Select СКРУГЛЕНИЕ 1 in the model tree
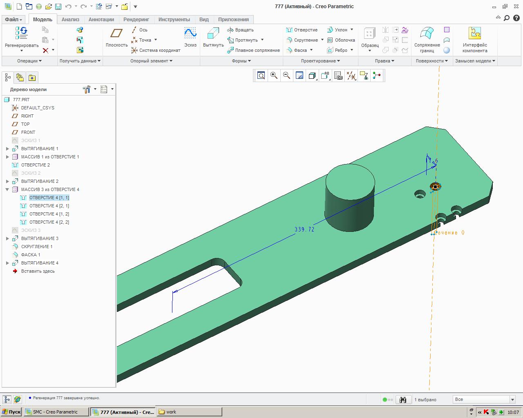The height and width of the screenshot is (418, 523). coord(37,247)
